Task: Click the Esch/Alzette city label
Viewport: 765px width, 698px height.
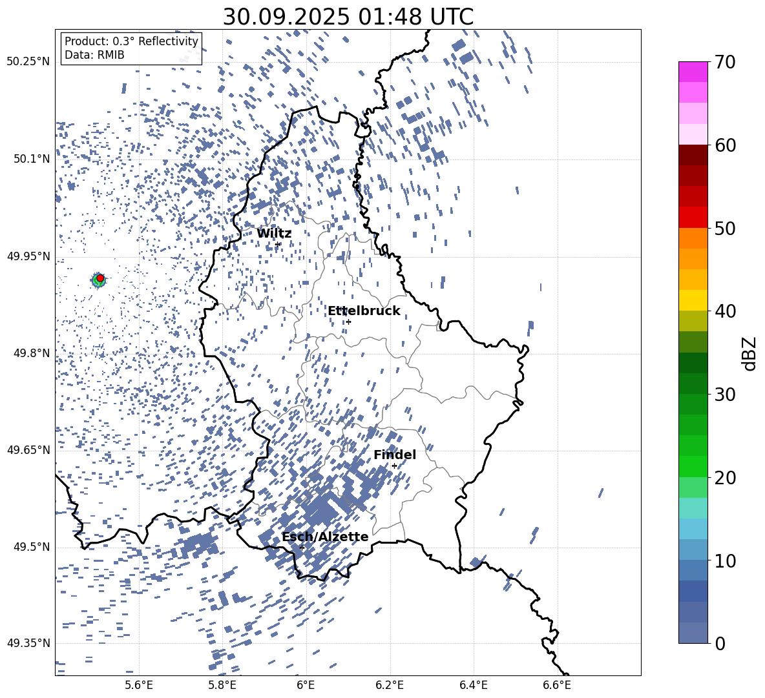Action: click(x=325, y=537)
